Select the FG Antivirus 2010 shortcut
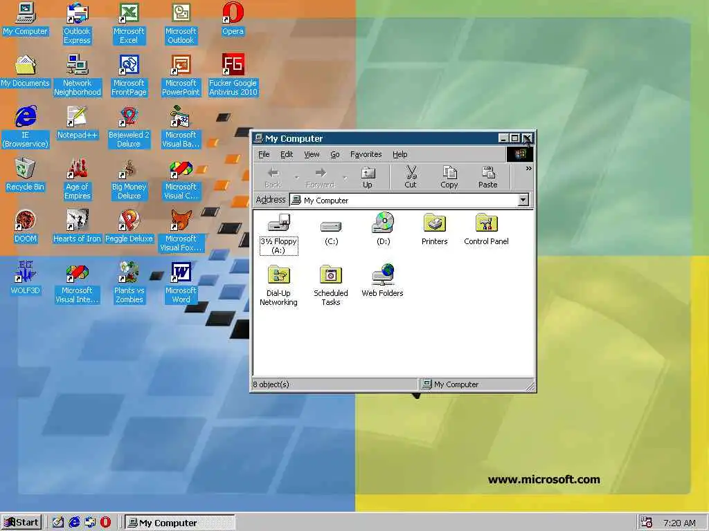 233,75
